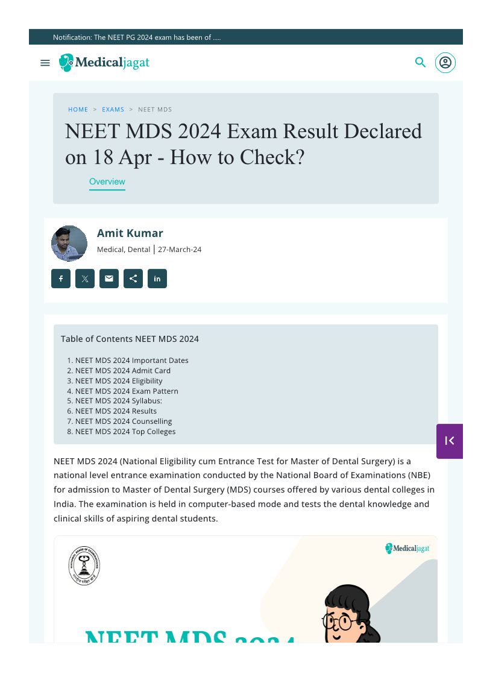The width and height of the screenshot is (478, 677).
Task: Jump to NEET MDS 2024 Important Dates
Action: click(x=131, y=361)
